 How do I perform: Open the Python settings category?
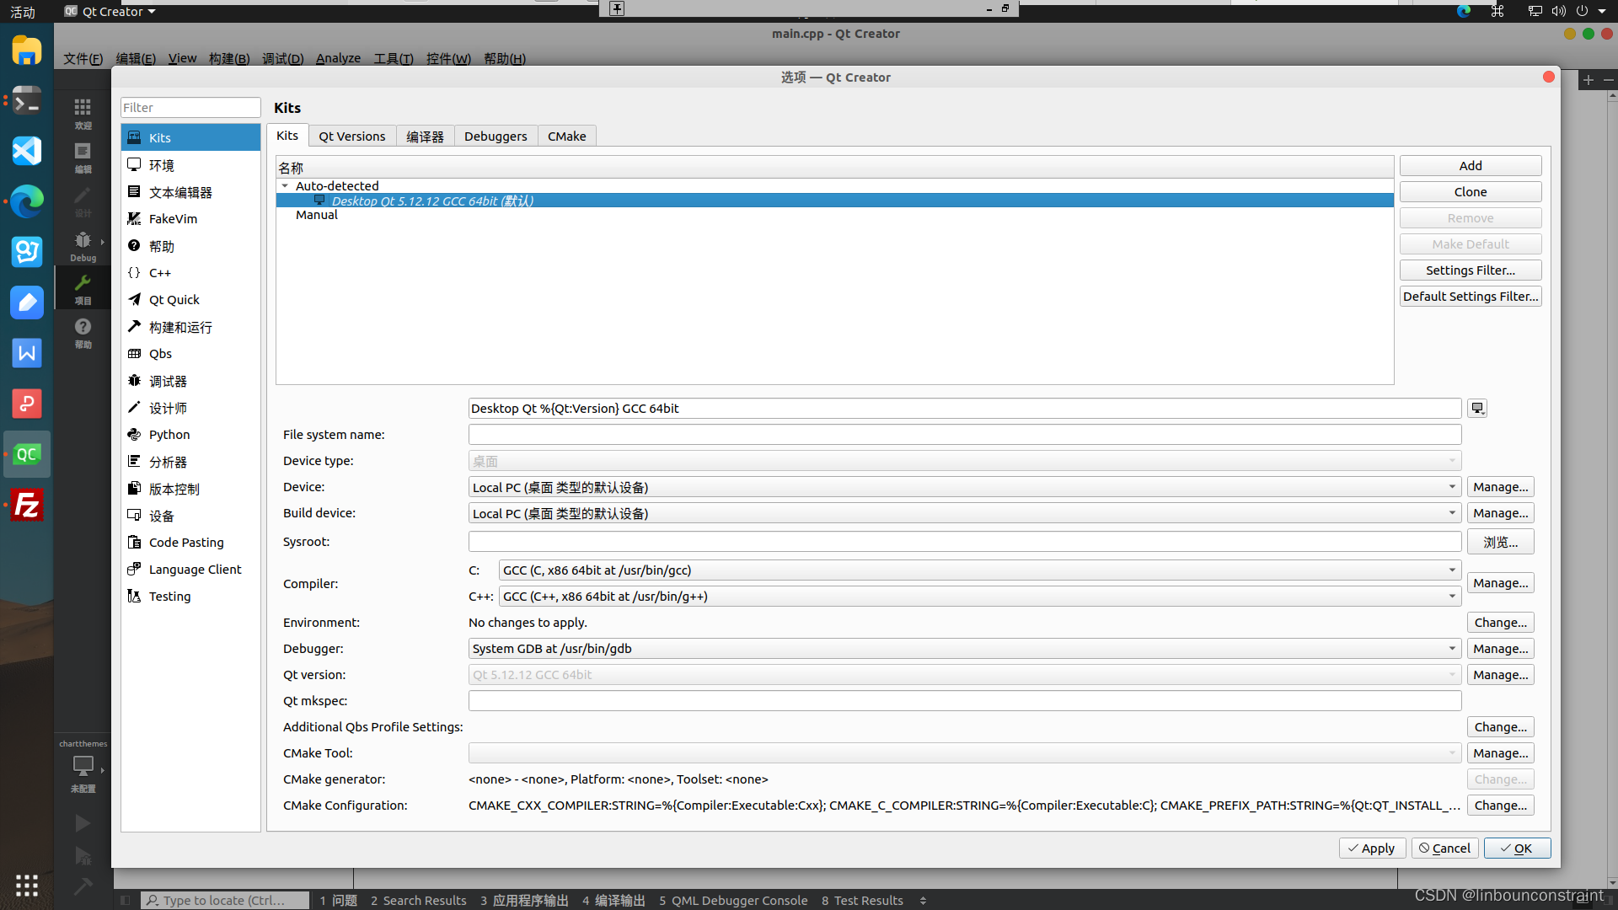(x=169, y=435)
